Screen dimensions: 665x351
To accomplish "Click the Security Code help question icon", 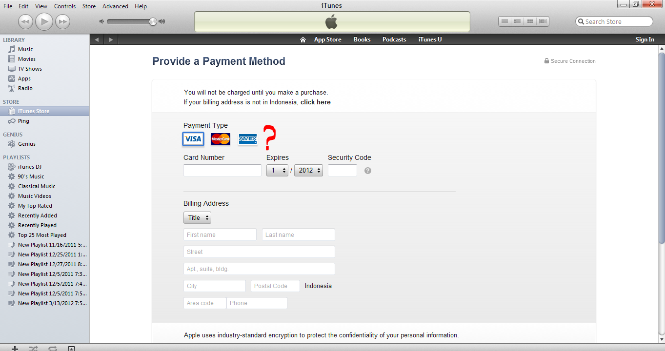I will (x=368, y=171).
